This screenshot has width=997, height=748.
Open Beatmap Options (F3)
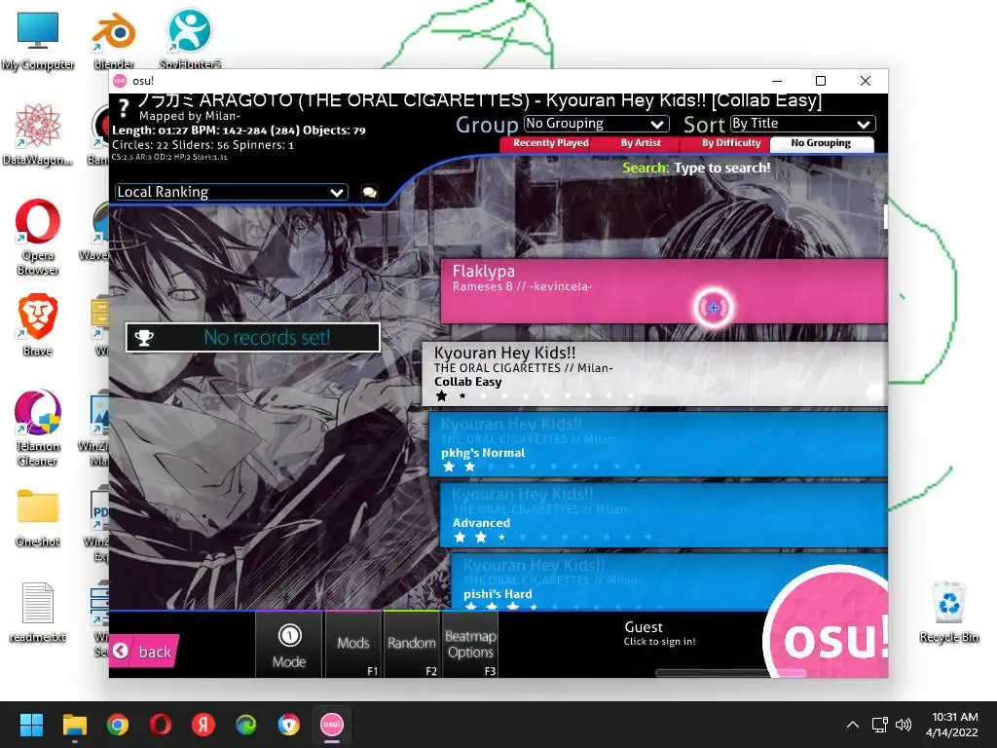pyautogui.click(x=470, y=645)
